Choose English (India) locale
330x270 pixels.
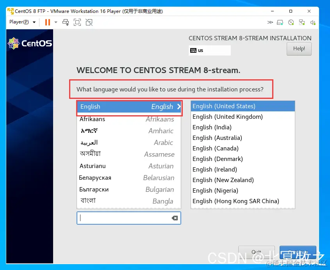243,127
